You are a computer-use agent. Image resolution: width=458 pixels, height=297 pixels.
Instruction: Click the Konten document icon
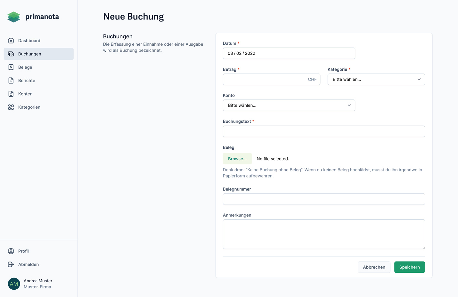click(x=11, y=94)
